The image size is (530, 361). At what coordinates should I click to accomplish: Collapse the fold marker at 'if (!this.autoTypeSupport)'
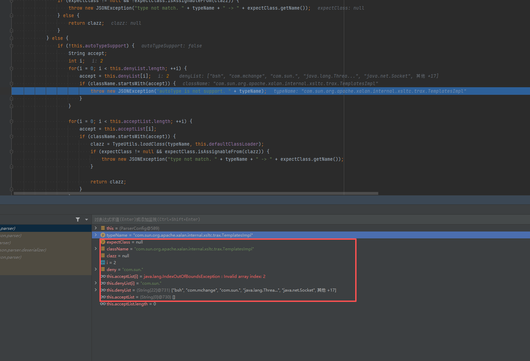(x=11, y=46)
